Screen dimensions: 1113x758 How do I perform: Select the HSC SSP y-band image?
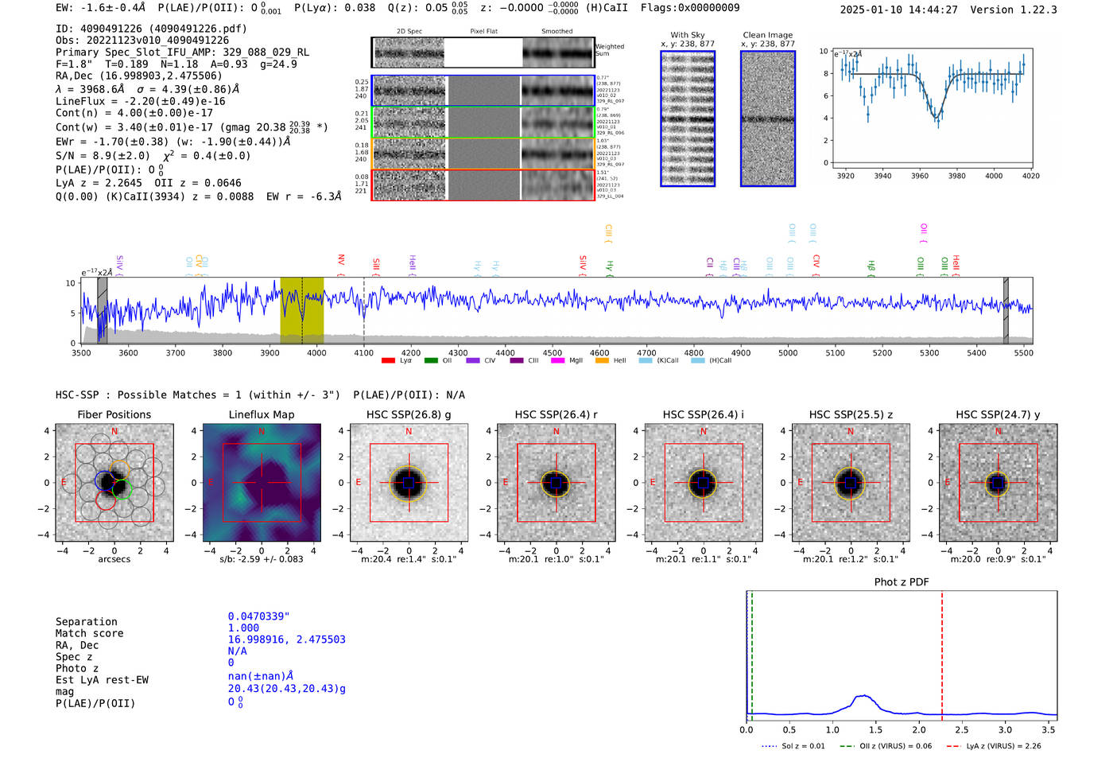click(x=998, y=483)
